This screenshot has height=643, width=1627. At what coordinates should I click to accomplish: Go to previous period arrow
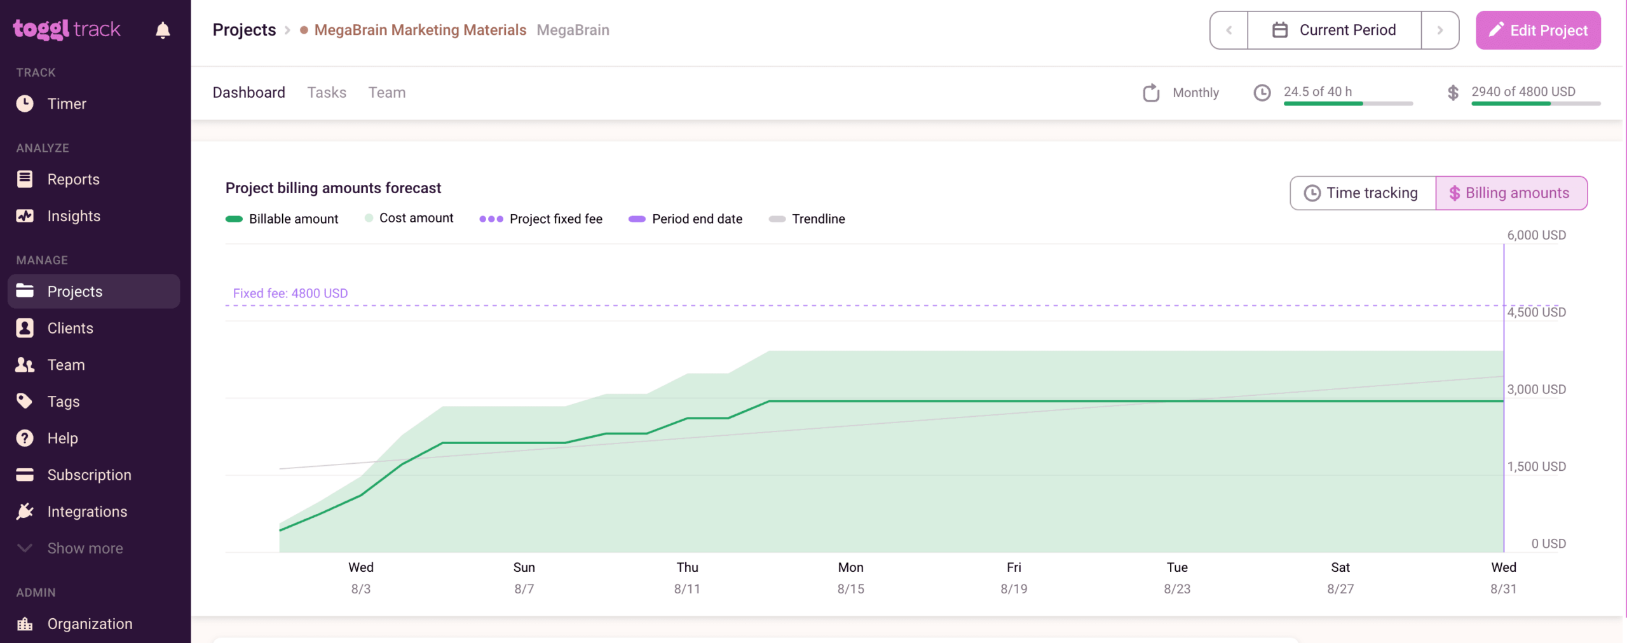tap(1229, 30)
